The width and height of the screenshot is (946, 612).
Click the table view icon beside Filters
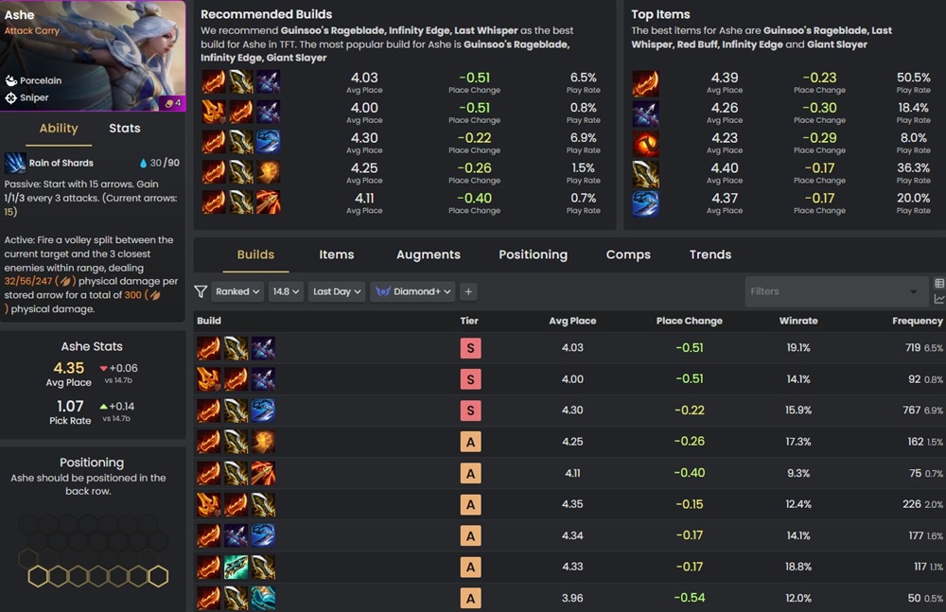(939, 283)
